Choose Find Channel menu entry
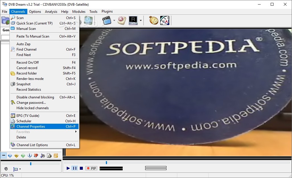Image resolution: width=292 pixels, height=178 pixels. point(44,49)
